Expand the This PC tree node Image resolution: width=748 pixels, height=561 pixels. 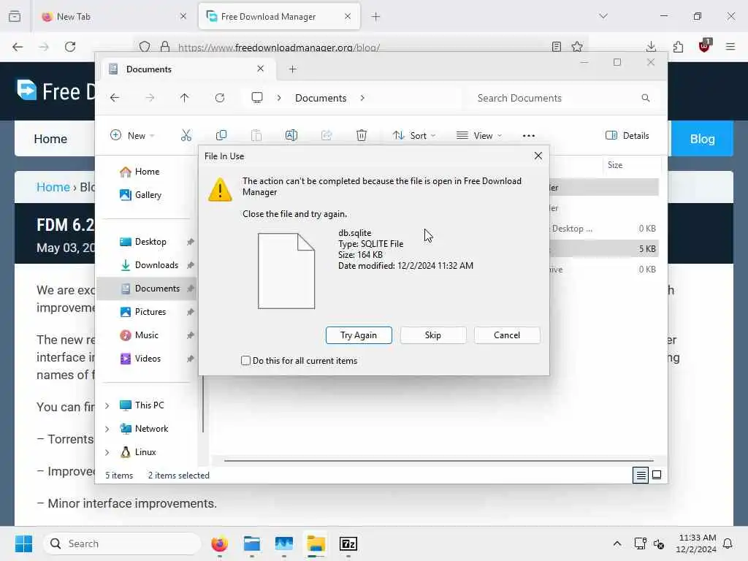click(107, 405)
